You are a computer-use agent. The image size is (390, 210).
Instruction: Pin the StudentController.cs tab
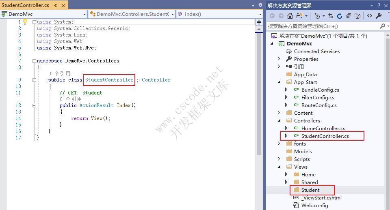pos(56,5)
